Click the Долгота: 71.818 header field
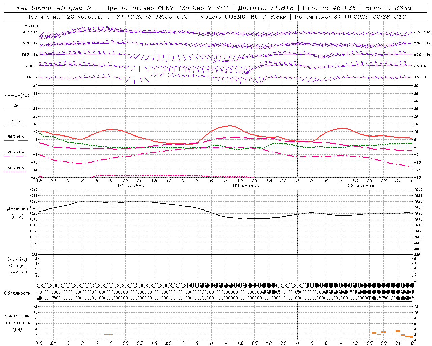Screen dimensions: 432x346 point(266,8)
